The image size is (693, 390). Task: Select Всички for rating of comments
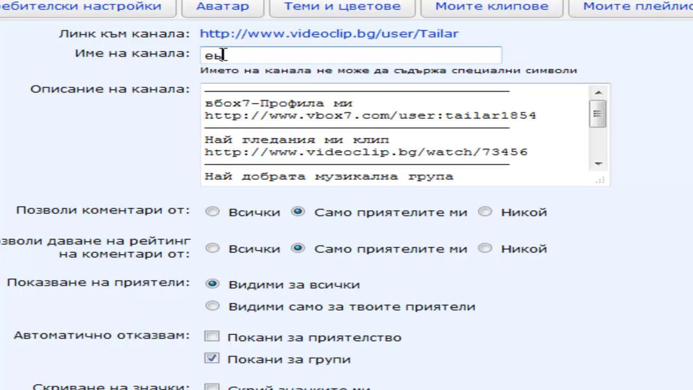point(212,249)
